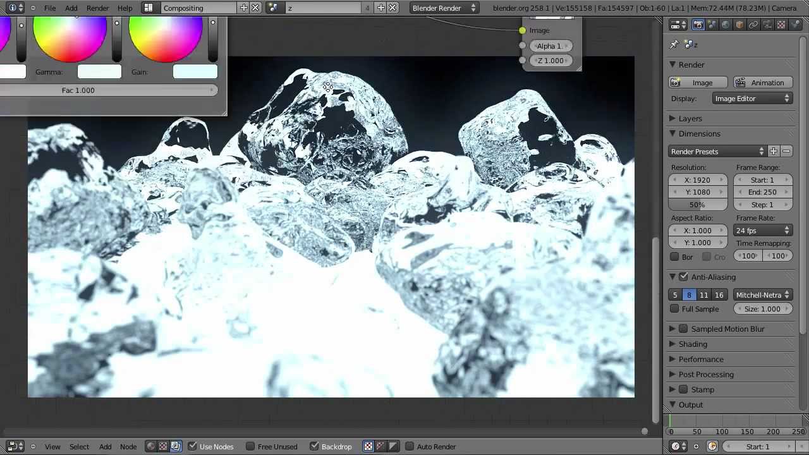Collapse the top header menus toggle

point(33,8)
